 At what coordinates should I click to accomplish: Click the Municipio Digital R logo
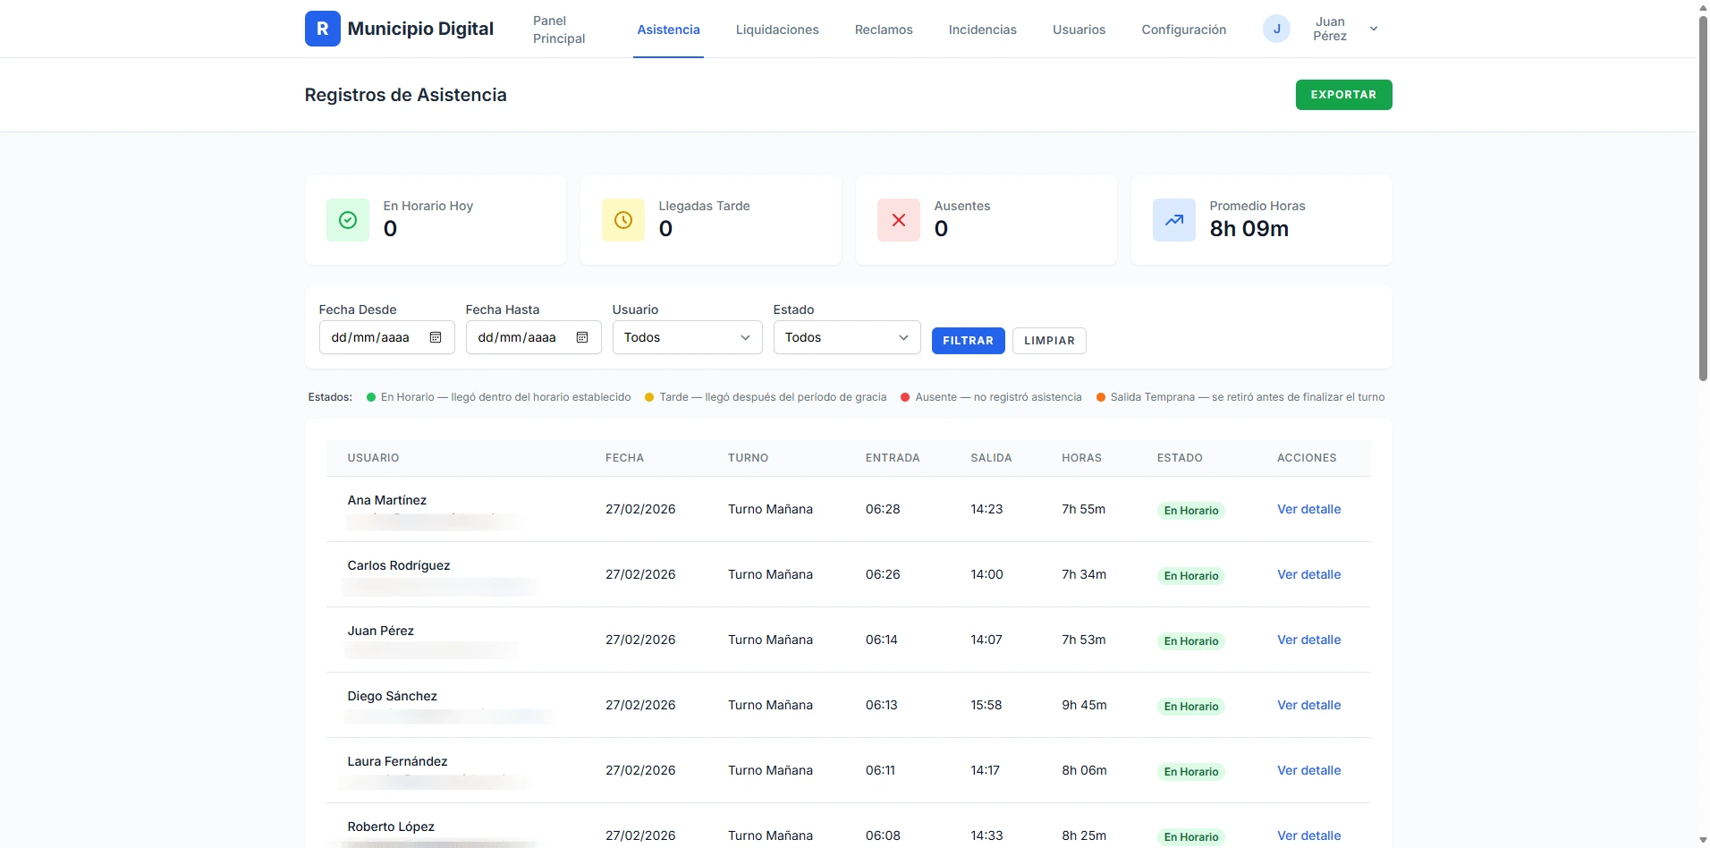pyautogui.click(x=322, y=29)
